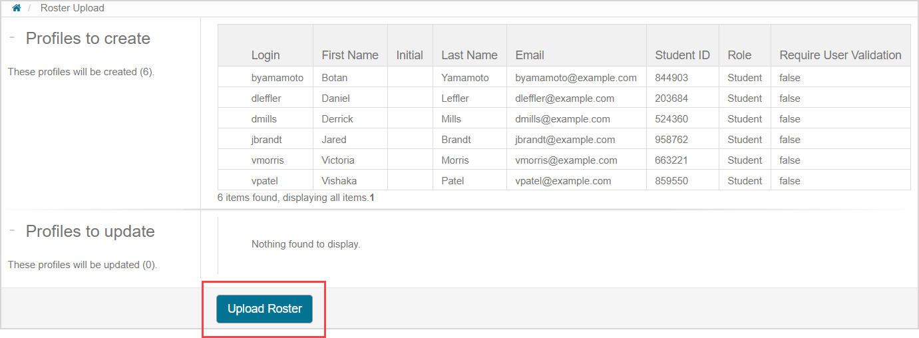
Task: Click Roster Upload breadcrumb text
Action: tap(72, 8)
